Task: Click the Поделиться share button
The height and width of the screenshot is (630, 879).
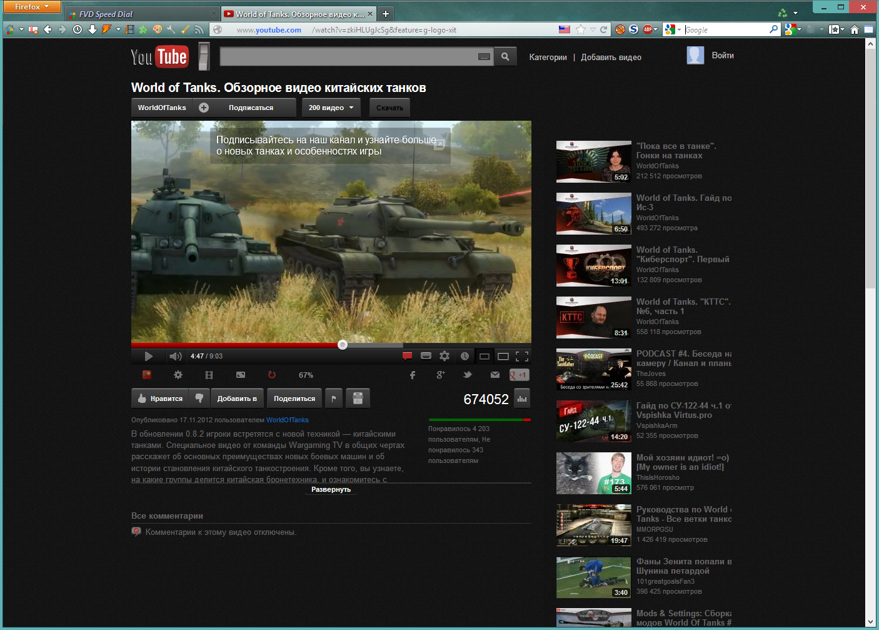Action: click(x=294, y=399)
